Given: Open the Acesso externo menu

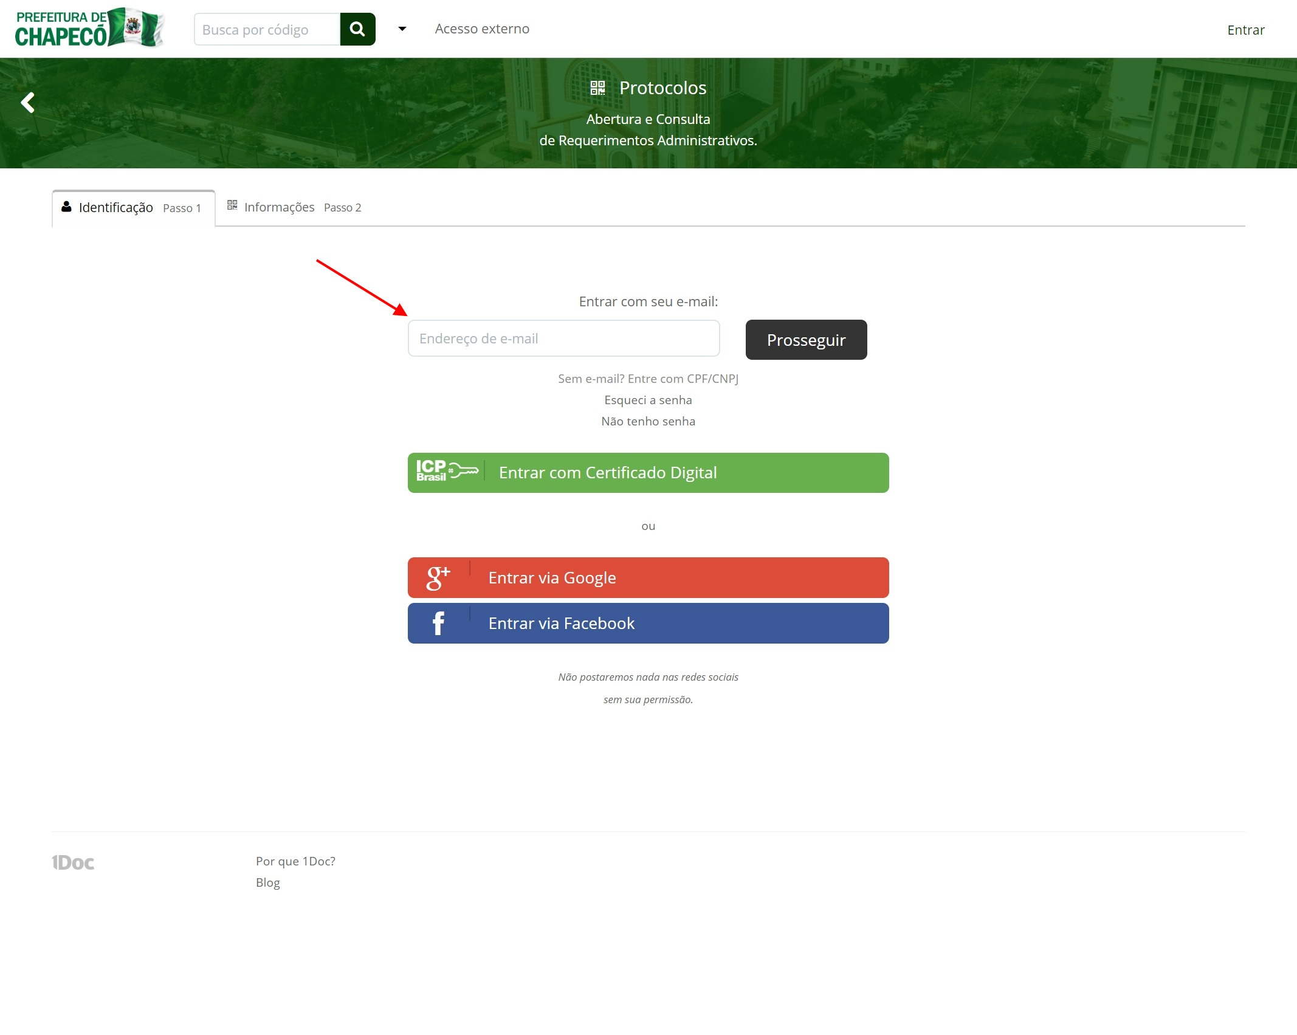Looking at the screenshot, I should pyautogui.click(x=482, y=29).
